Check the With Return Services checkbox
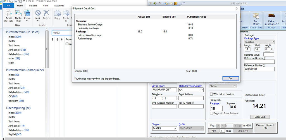The image size is (286, 140). click(x=212, y=94)
